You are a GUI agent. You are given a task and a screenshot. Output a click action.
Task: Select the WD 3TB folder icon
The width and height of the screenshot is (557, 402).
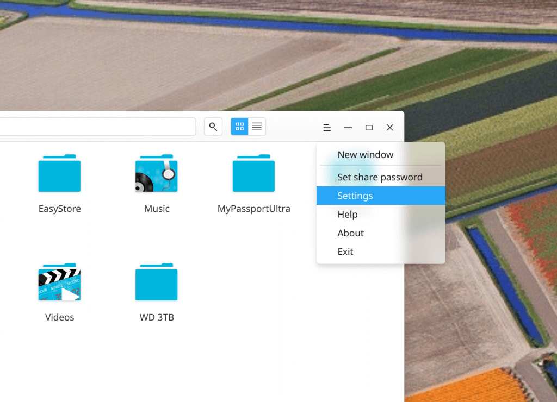pyautogui.click(x=157, y=282)
